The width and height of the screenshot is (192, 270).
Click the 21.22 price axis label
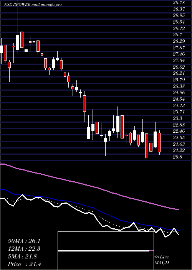(179, 151)
